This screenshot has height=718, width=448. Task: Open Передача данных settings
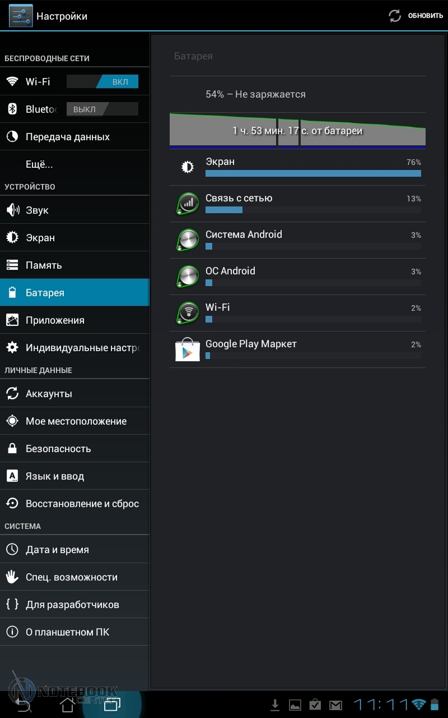68,137
